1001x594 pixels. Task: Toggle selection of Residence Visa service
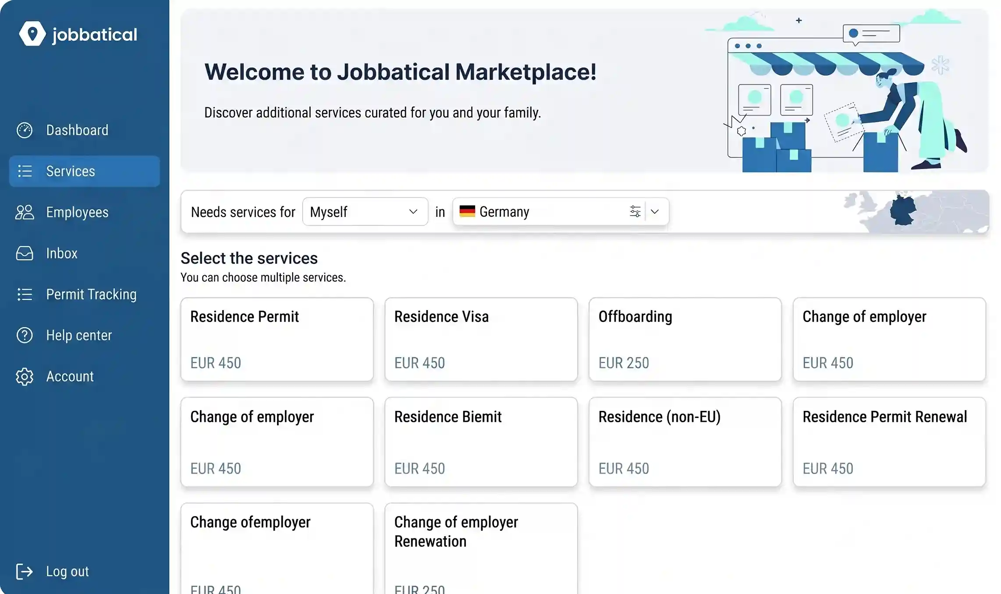click(x=481, y=340)
